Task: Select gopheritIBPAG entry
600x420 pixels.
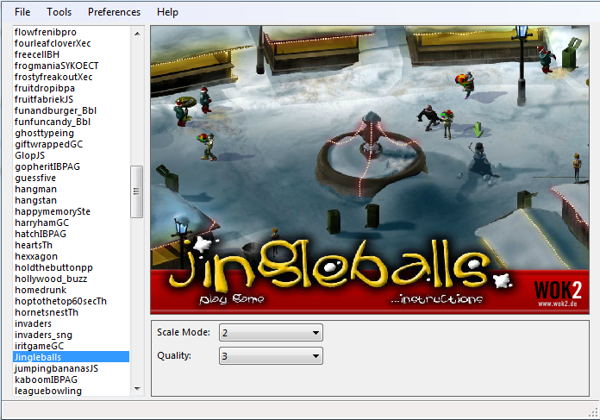Action: coord(71,166)
